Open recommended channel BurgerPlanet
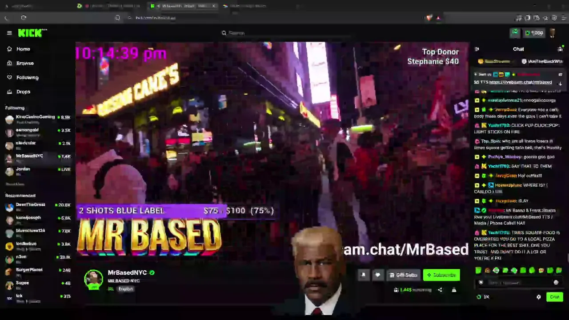The width and height of the screenshot is (569, 320). (38, 271)
